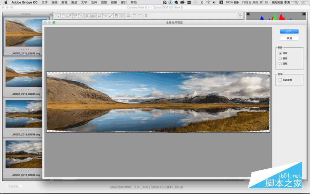Viewport: 310px width, 194px height.
Task: Open the 视图 menu
Action: coord(114,2)
